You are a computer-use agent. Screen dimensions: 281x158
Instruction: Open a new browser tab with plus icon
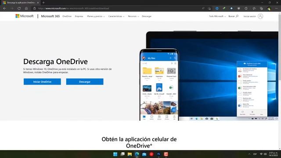click(x=43, y=3)
